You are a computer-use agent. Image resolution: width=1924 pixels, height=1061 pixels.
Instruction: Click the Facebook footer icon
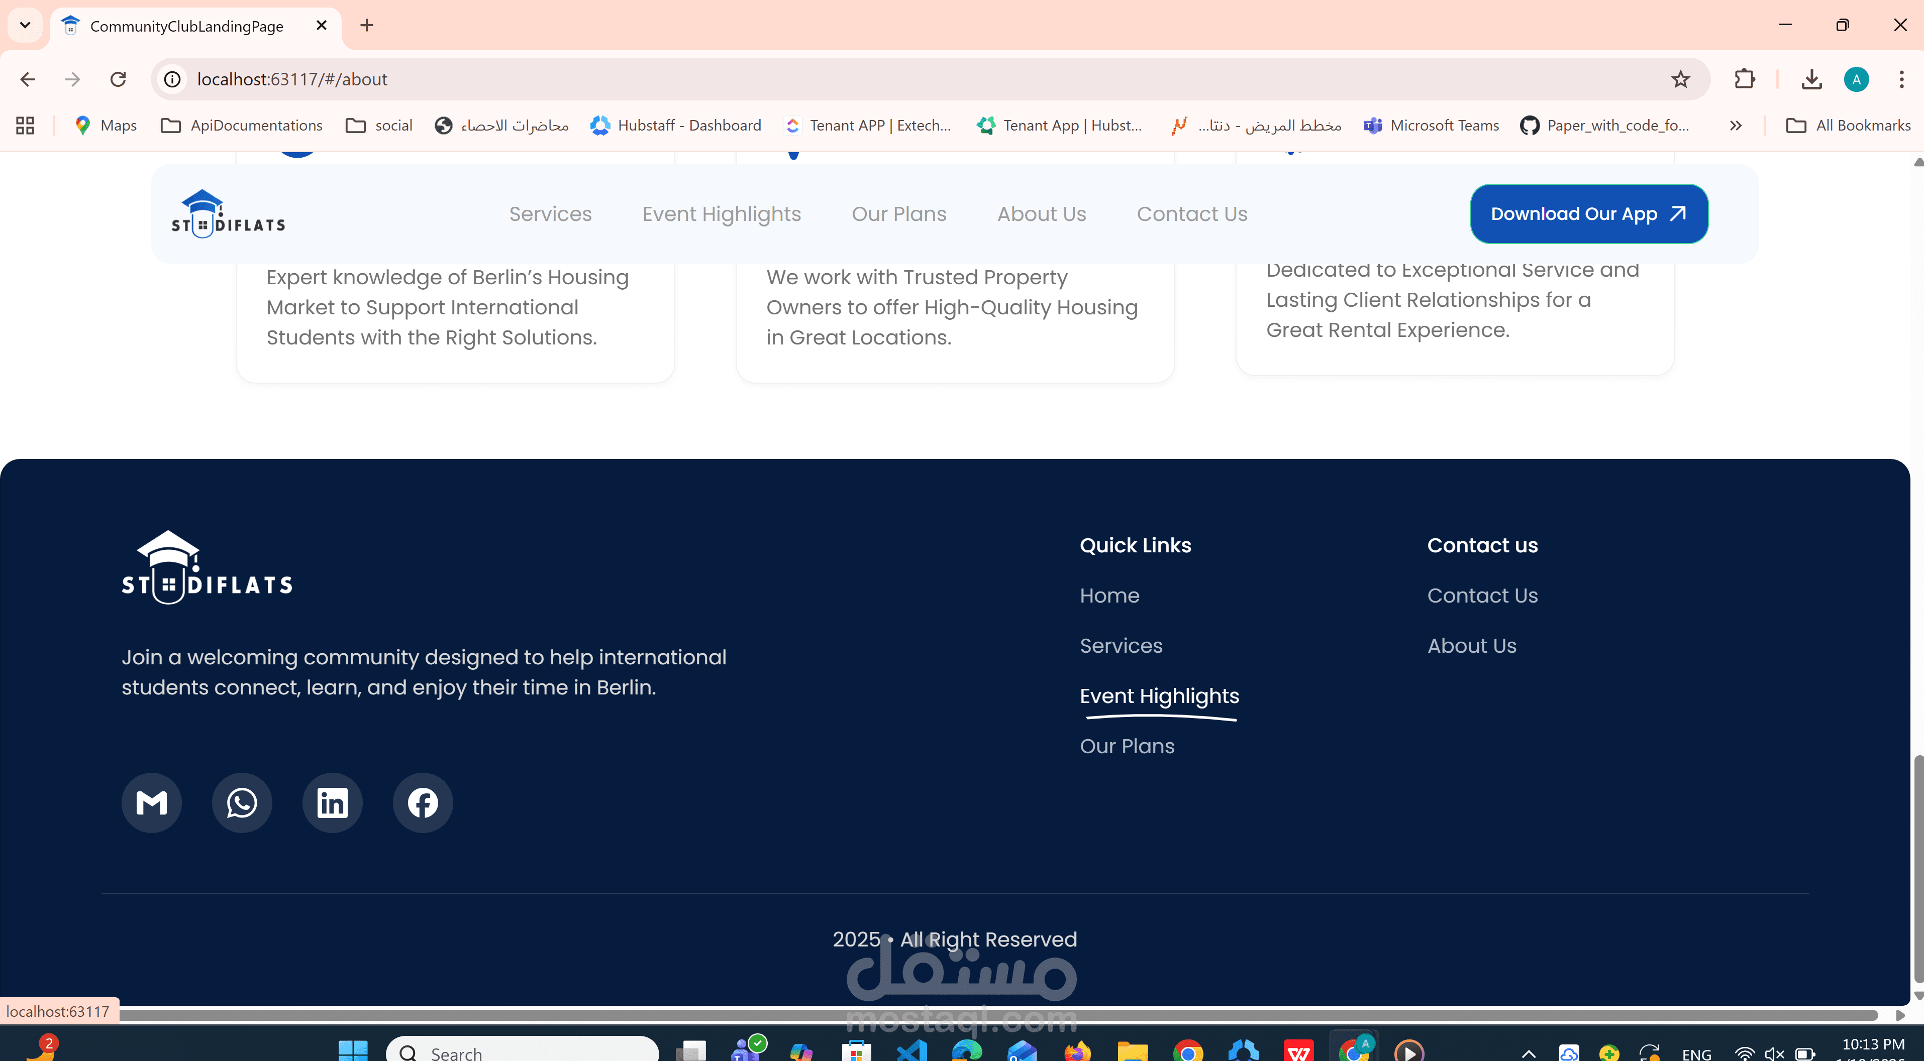423,802
